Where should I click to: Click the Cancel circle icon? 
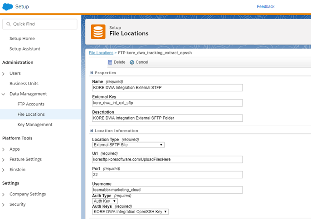[x=132, y=62]
